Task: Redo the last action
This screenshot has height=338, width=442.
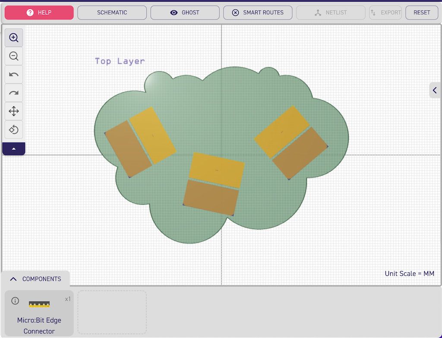Action: tap(14, 93)
